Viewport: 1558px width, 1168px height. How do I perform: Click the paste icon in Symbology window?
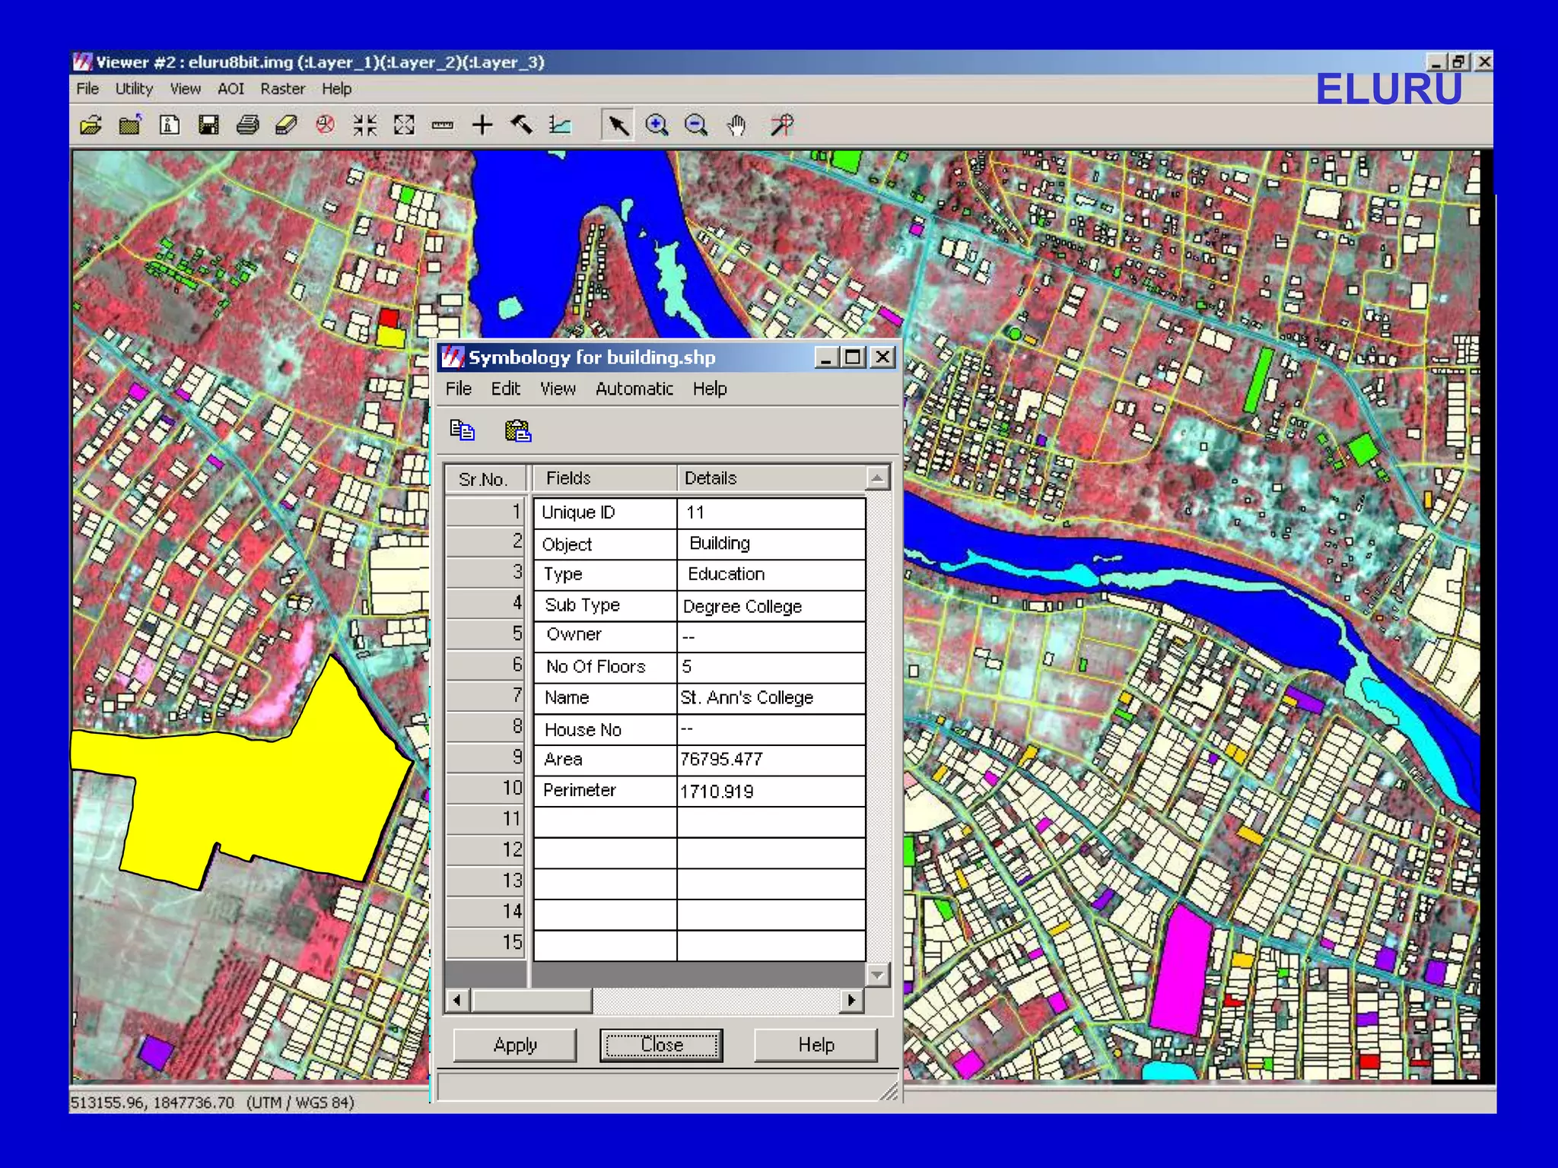[x=518, y=430]
